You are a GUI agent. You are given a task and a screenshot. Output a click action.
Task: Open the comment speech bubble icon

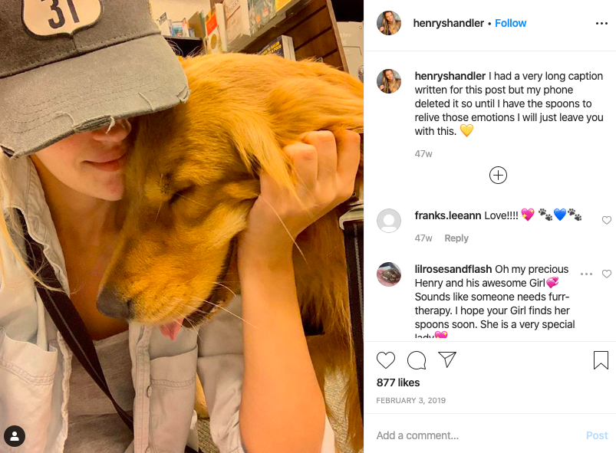coord(417,360)
